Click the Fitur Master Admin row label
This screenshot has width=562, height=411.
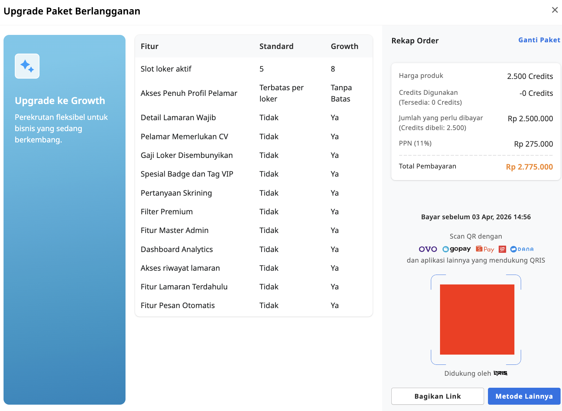pyautogui.click(x=175, y=230)
